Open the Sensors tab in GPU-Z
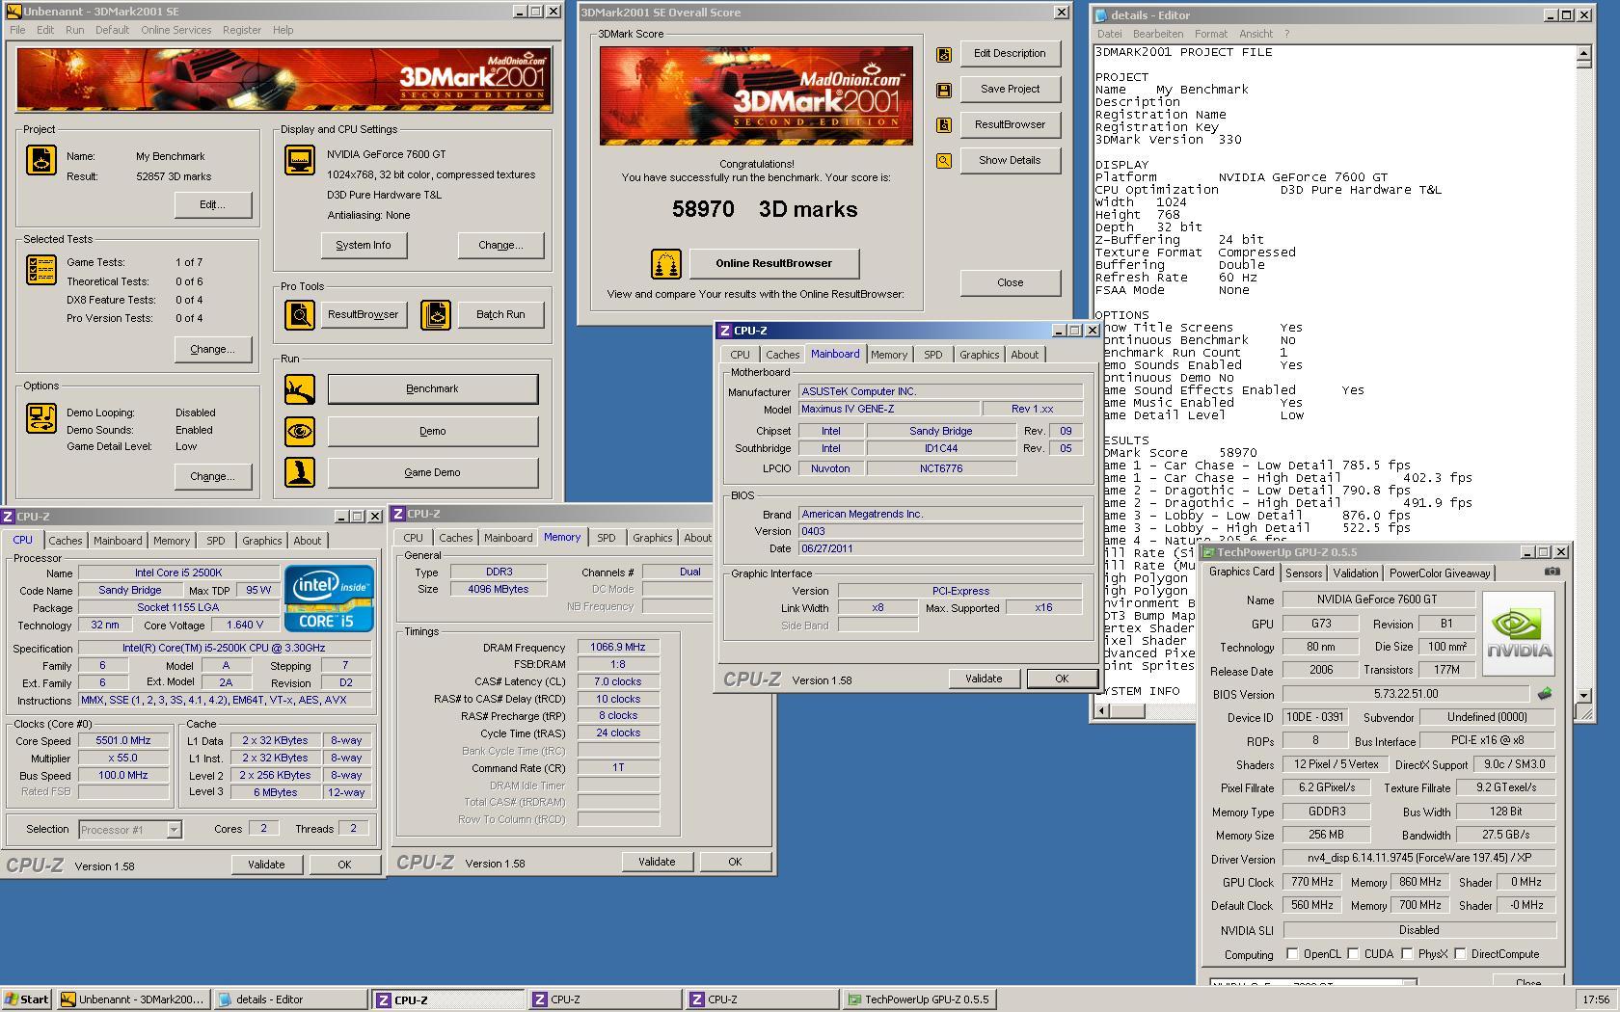 click(1304, 573)
